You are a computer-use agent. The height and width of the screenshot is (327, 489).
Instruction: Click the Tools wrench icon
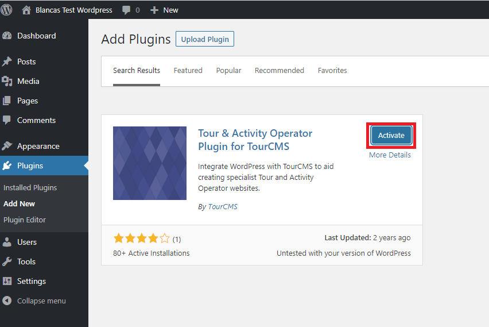[x=7, y=261]
